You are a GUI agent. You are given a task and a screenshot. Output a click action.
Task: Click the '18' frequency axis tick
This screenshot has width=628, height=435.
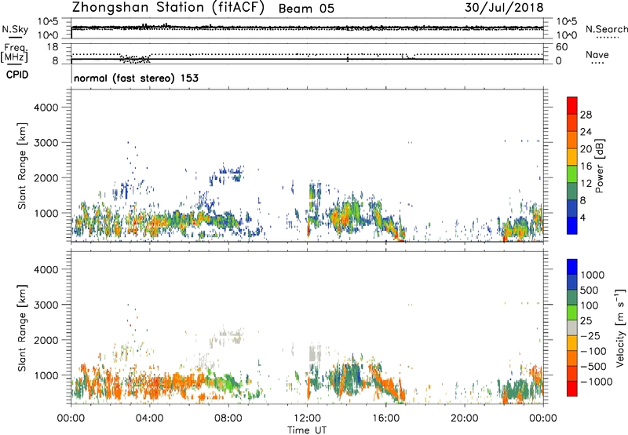(x=53, y=47)
